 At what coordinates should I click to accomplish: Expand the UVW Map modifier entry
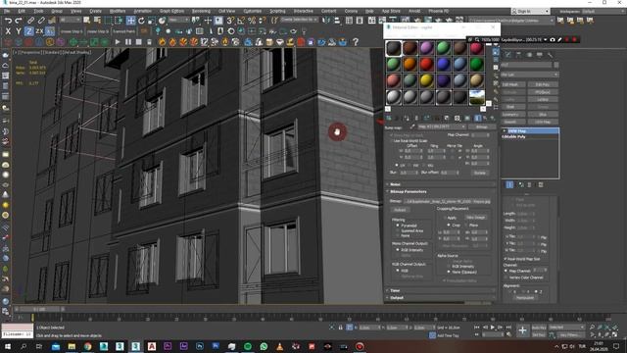point(505,130)
